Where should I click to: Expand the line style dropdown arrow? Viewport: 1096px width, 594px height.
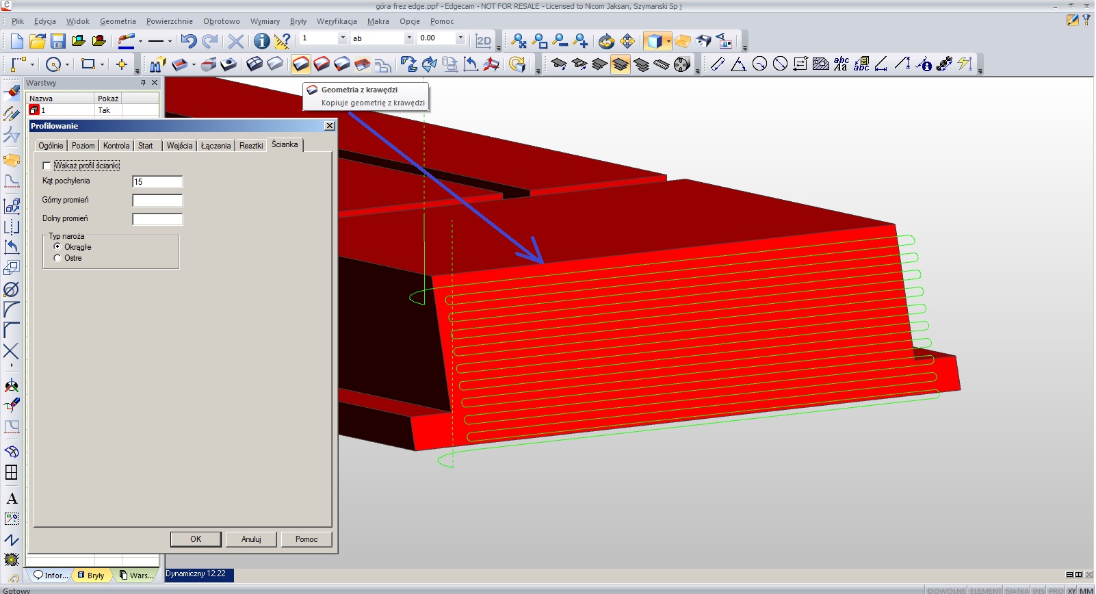[x=170, y=42]
